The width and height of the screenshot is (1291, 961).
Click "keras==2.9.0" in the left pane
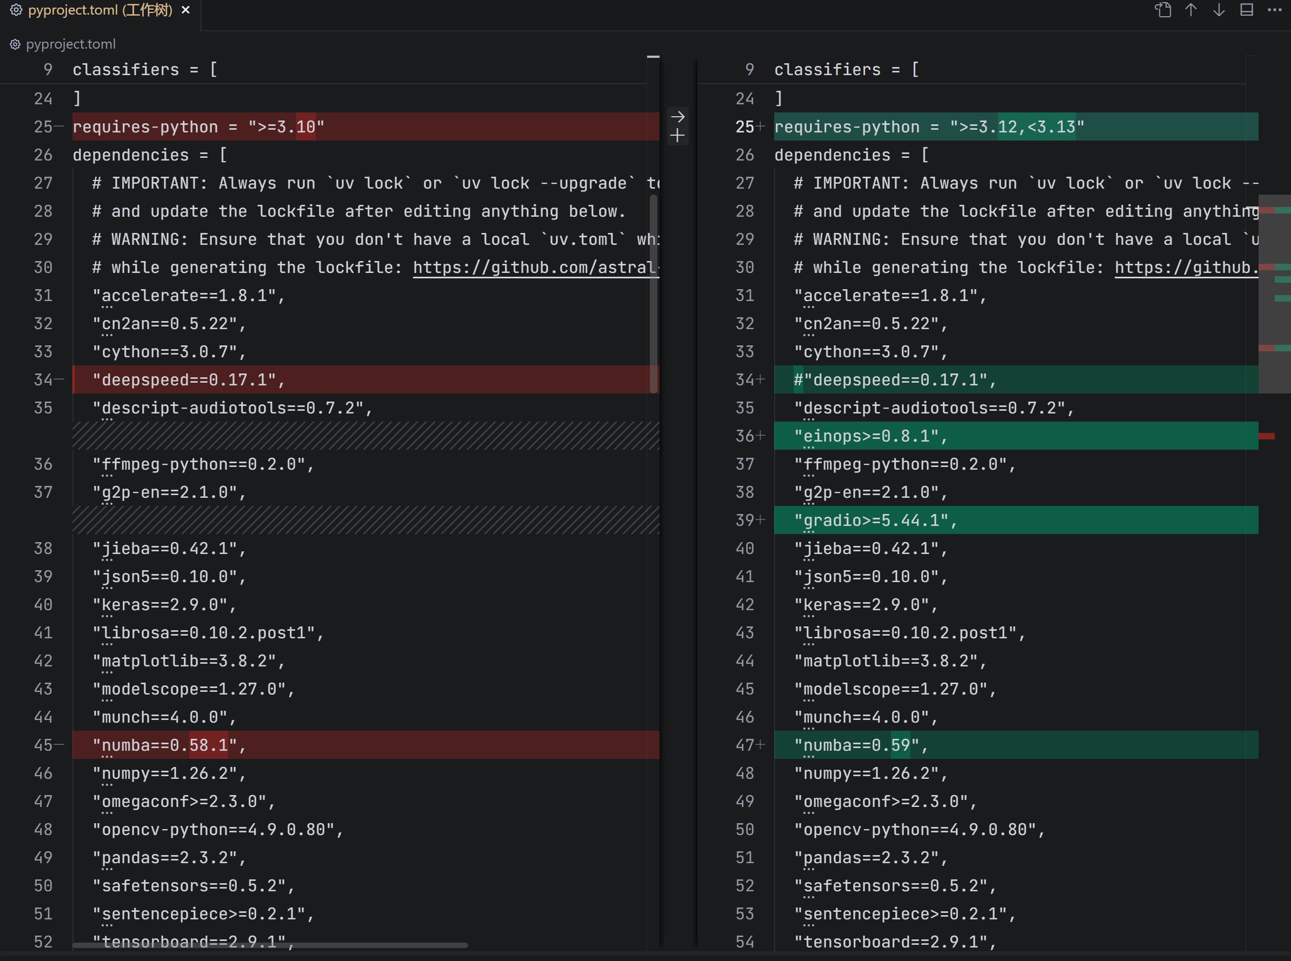click(165, 605)
